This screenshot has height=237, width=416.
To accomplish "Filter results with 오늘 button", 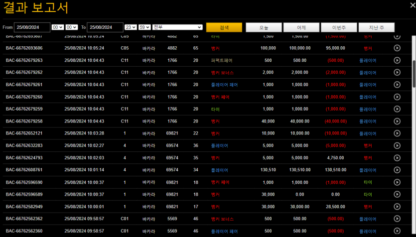I will pos(264,27).
